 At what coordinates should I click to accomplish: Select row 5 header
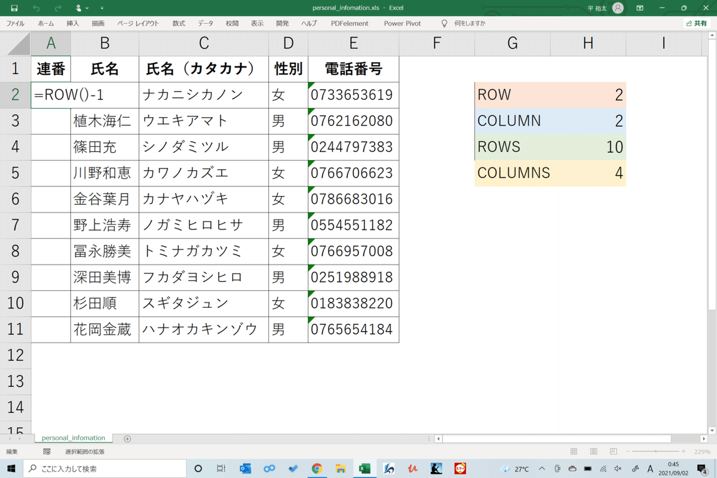(x=16, y=173)
